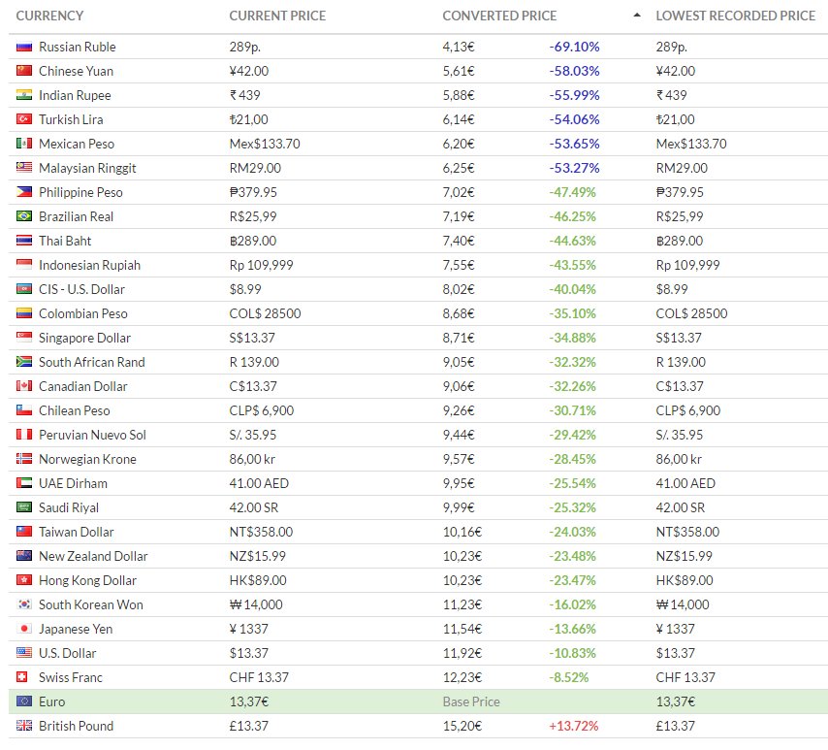Sort by the Converted Price column header
Screen dimensions: 828x750
499,16
